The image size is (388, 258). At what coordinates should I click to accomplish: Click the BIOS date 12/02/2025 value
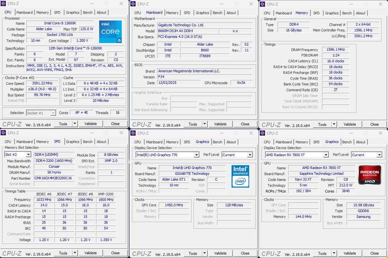coord(179,83)
